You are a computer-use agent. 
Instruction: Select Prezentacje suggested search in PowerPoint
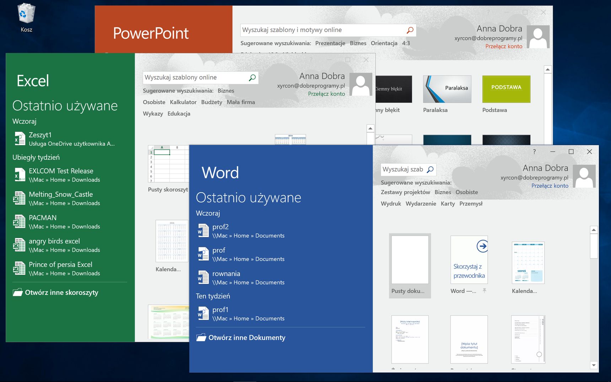pos(330,43)
